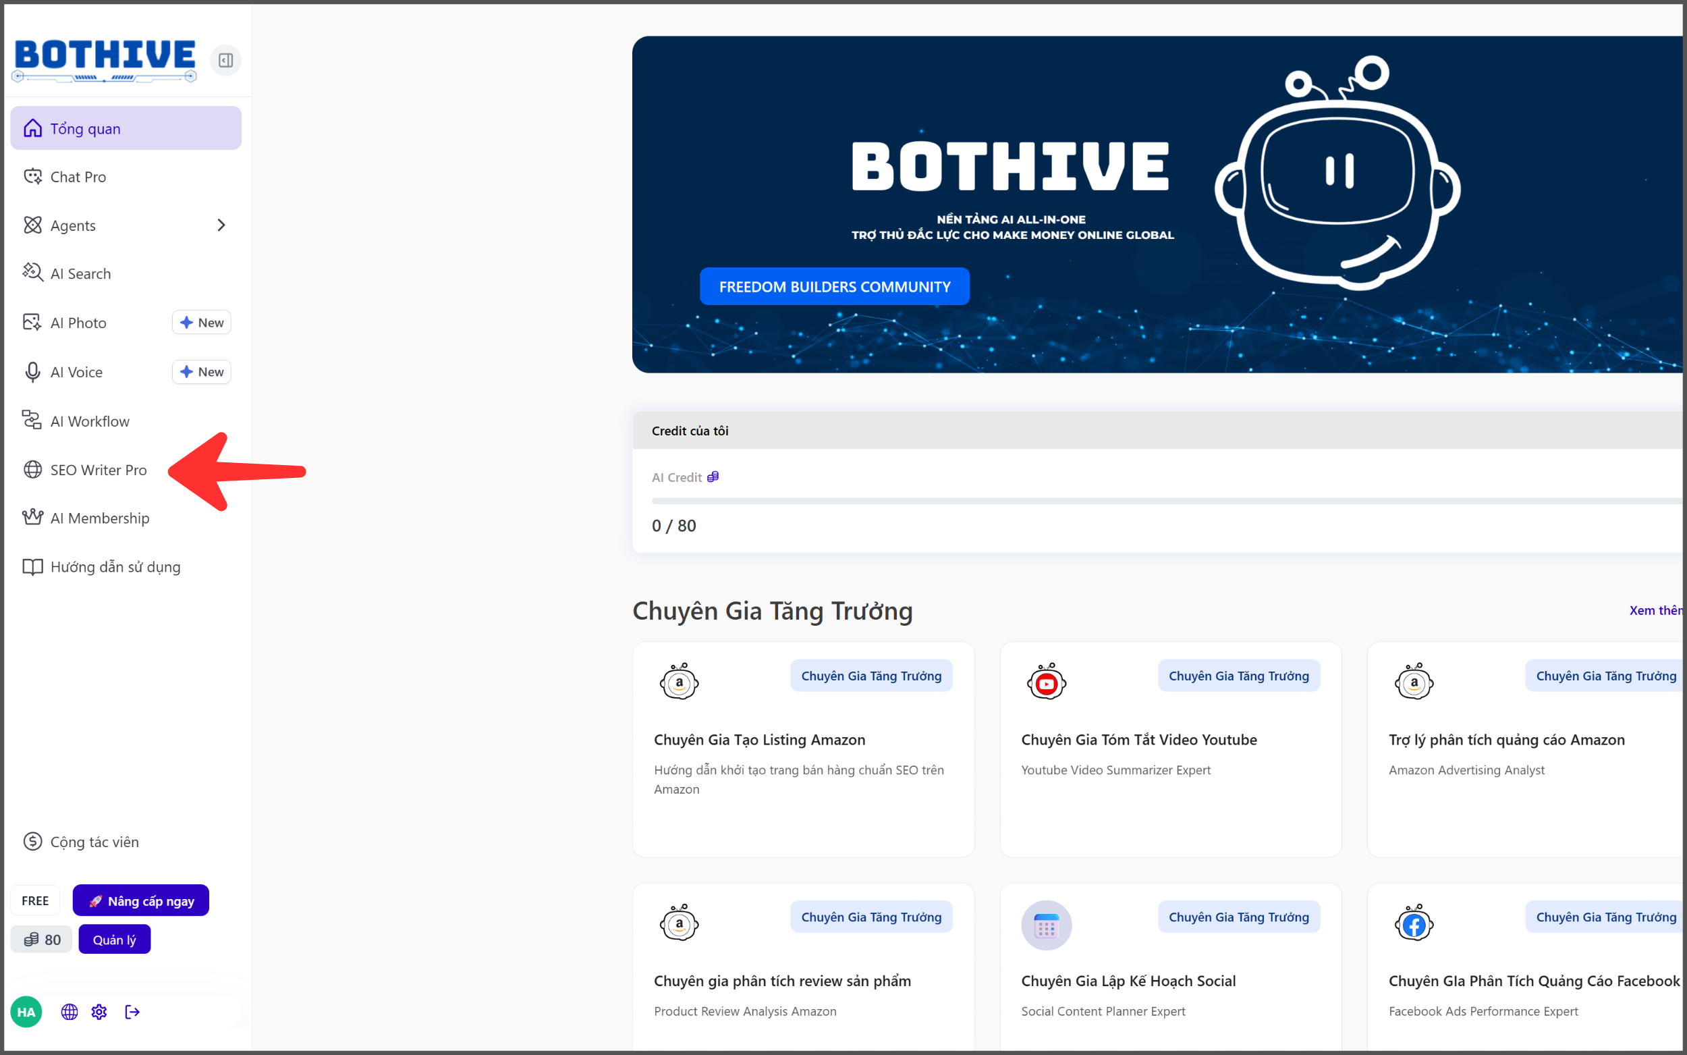
Task: Log out using the sign-out icon
Action: pos(132,1012)
